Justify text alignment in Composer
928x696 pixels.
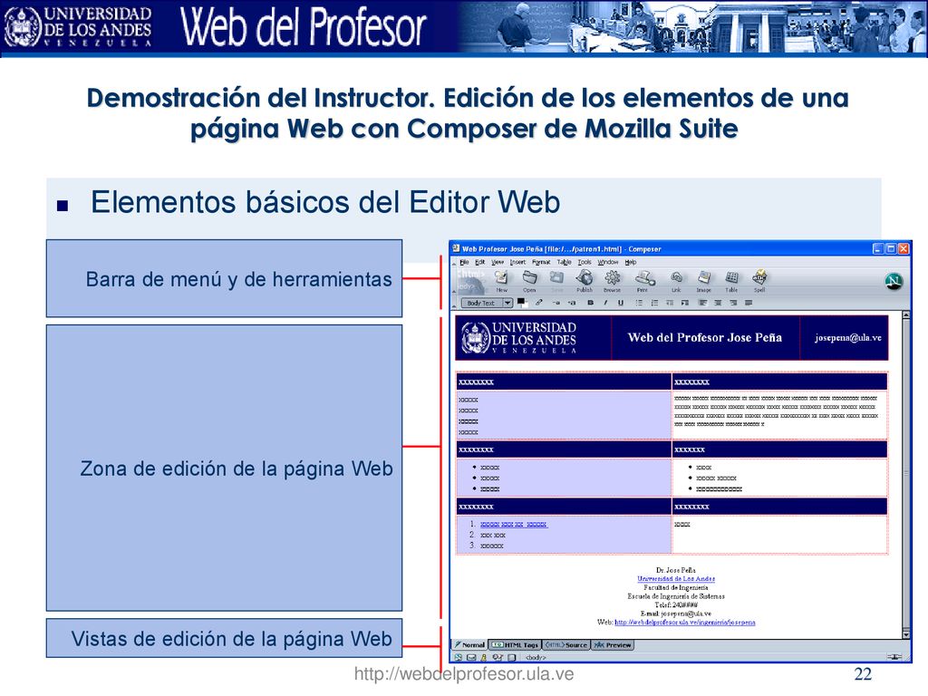(749, 303)
